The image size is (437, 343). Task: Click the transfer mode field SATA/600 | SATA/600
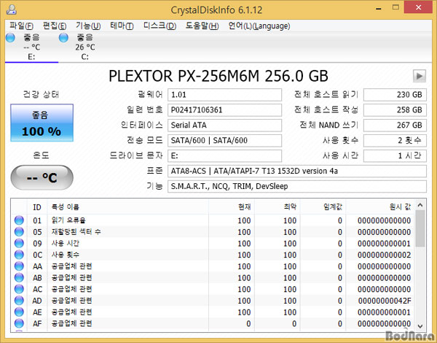tap(224, 141)
